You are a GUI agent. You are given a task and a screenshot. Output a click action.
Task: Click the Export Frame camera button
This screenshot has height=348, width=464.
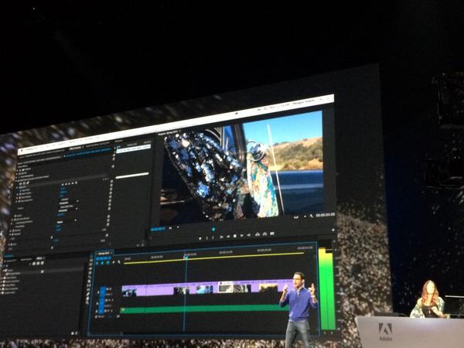click(x=272, y=234)
